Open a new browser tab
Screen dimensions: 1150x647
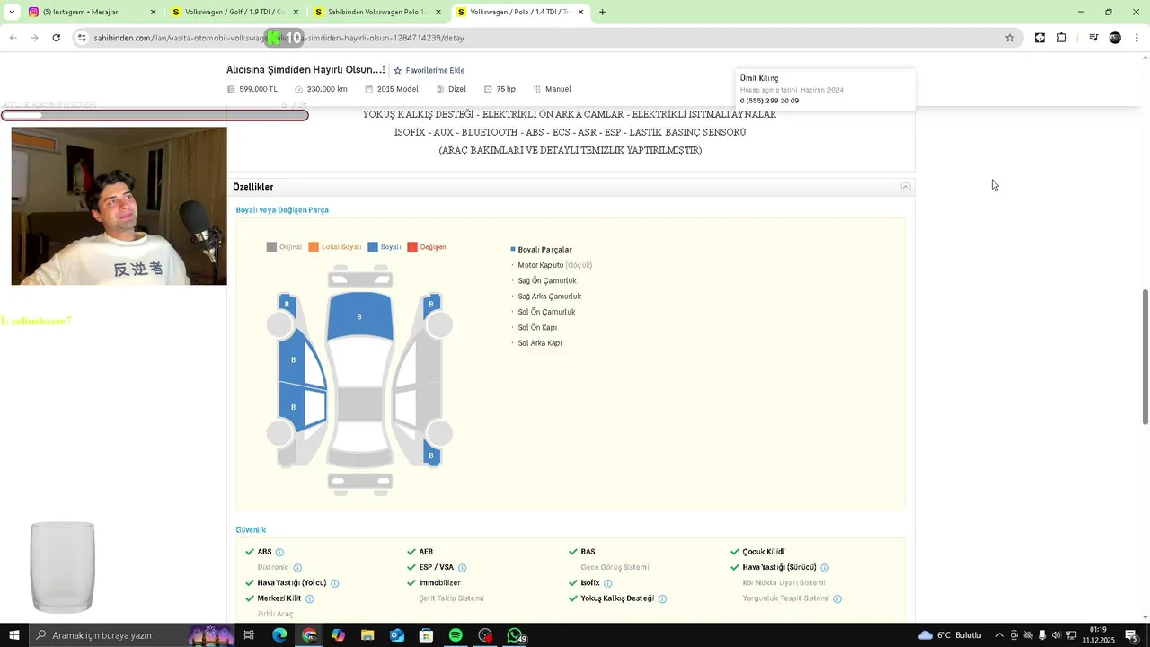tap(602, 13)
